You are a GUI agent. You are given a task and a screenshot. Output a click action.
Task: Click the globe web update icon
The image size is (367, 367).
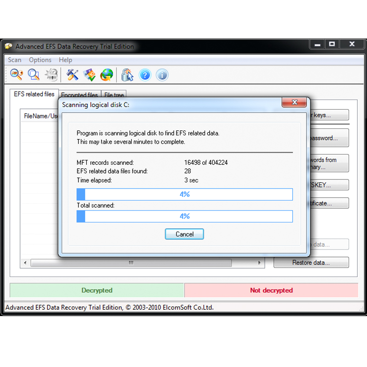point(106,75)
